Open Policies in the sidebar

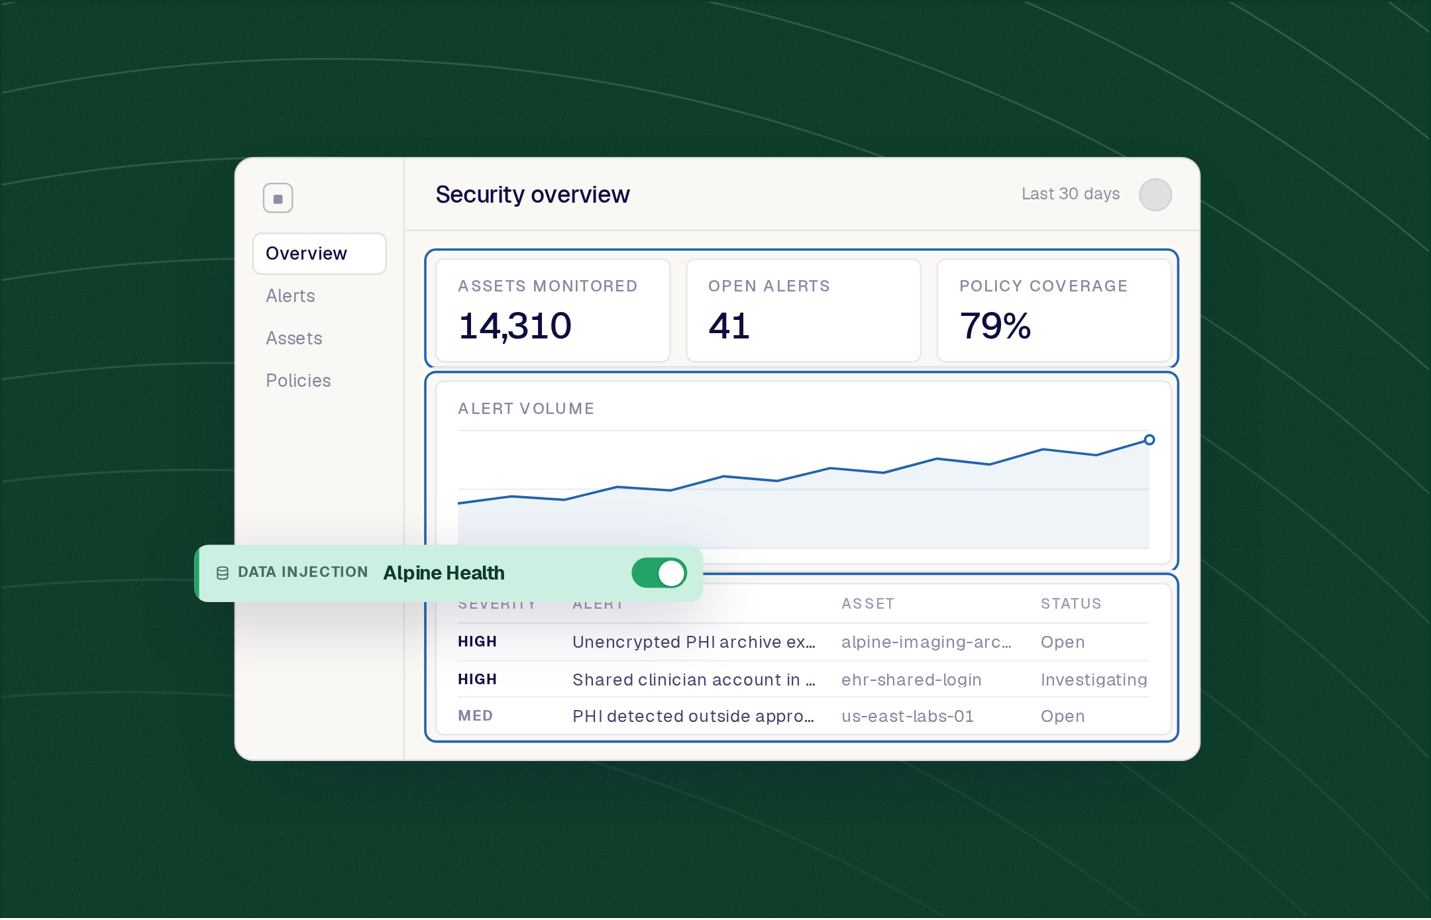(298, 381)
